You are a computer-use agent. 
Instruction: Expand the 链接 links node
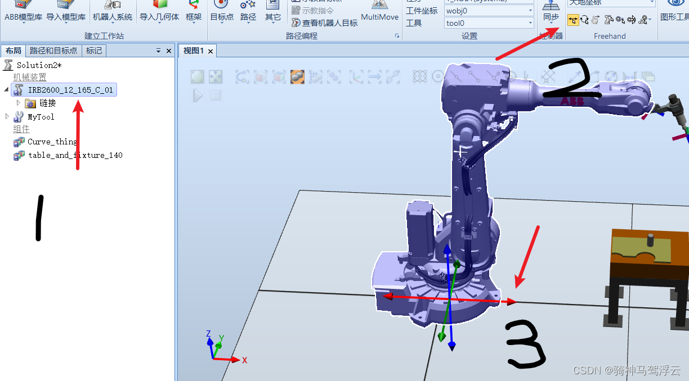click(19, 103)
